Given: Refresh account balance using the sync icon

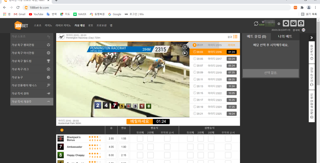Looking at the screenshot, I should point(256,23).
